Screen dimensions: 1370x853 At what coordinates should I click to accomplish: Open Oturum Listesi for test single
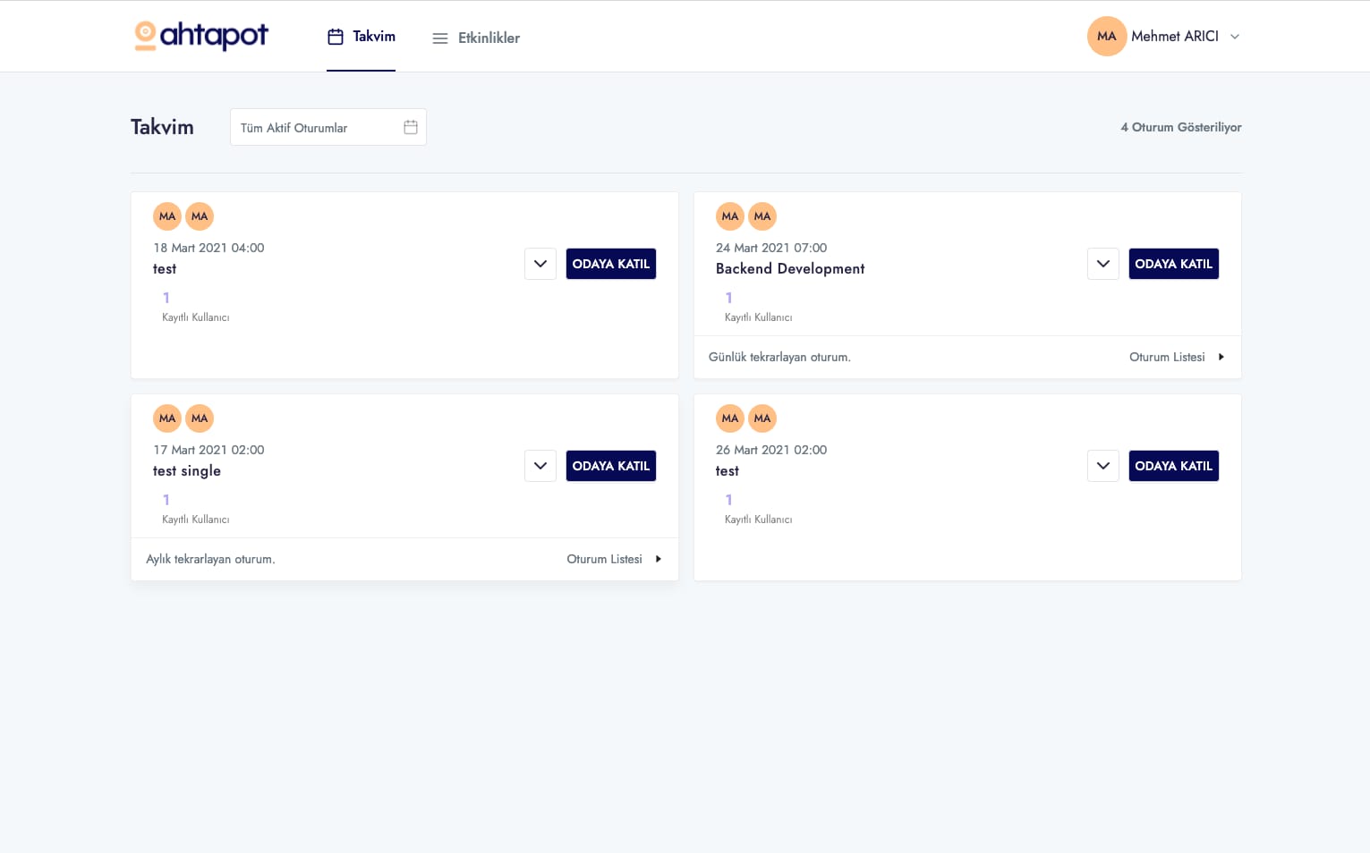coord(604,559)
